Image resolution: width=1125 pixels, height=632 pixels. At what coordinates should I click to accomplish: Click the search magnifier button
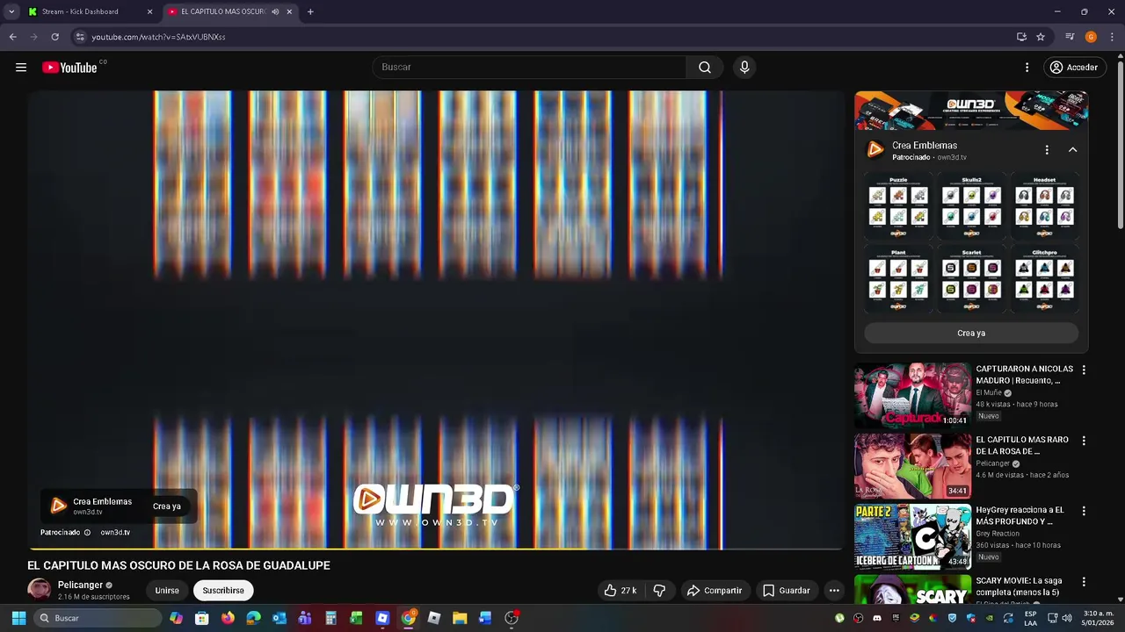pos(705,68)
